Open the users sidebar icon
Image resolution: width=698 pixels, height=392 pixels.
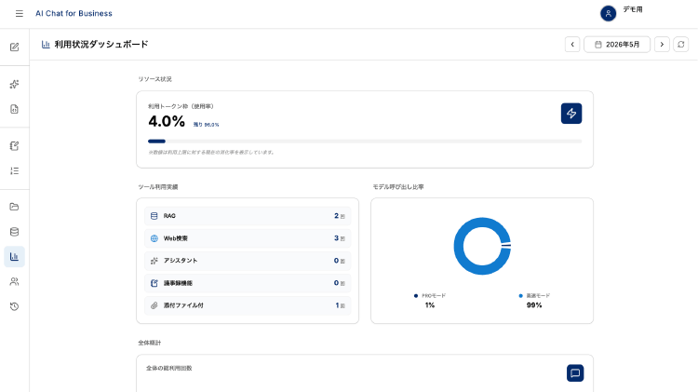coord(14,281)
